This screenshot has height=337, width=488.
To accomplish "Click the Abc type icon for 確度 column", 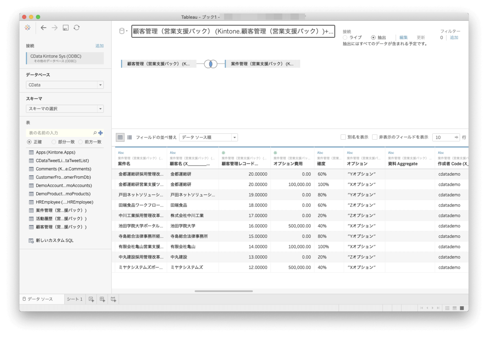I will coord(320,153).
